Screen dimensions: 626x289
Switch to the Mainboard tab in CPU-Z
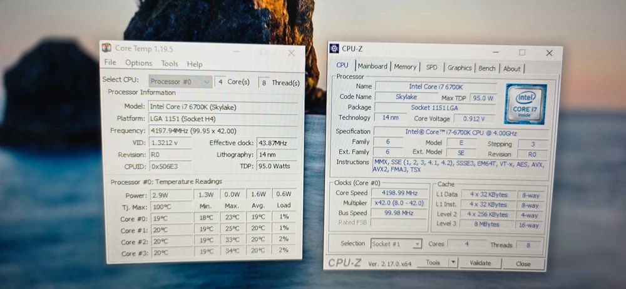point(372,66)
